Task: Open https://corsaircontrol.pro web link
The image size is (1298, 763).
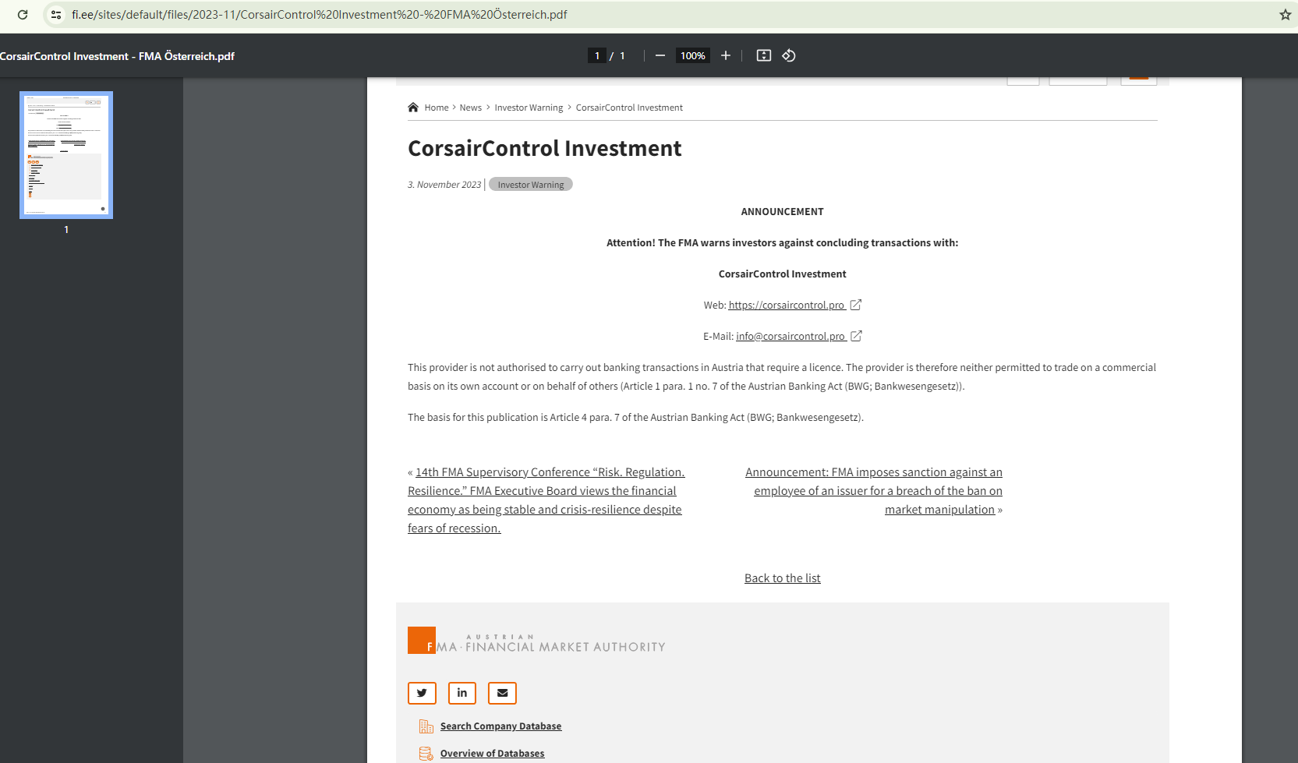Action: [787, 305]
